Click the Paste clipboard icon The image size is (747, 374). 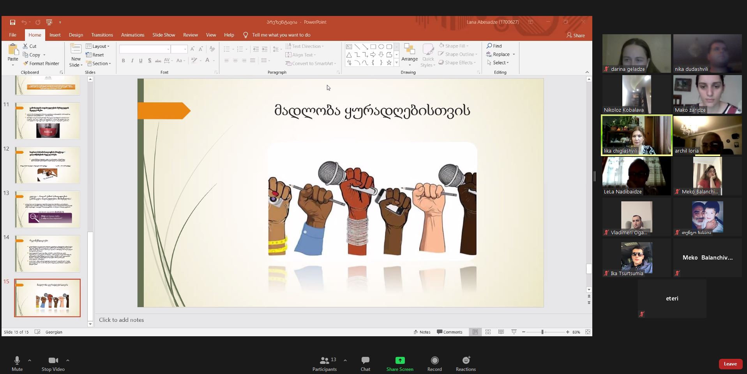pos(13,50)
